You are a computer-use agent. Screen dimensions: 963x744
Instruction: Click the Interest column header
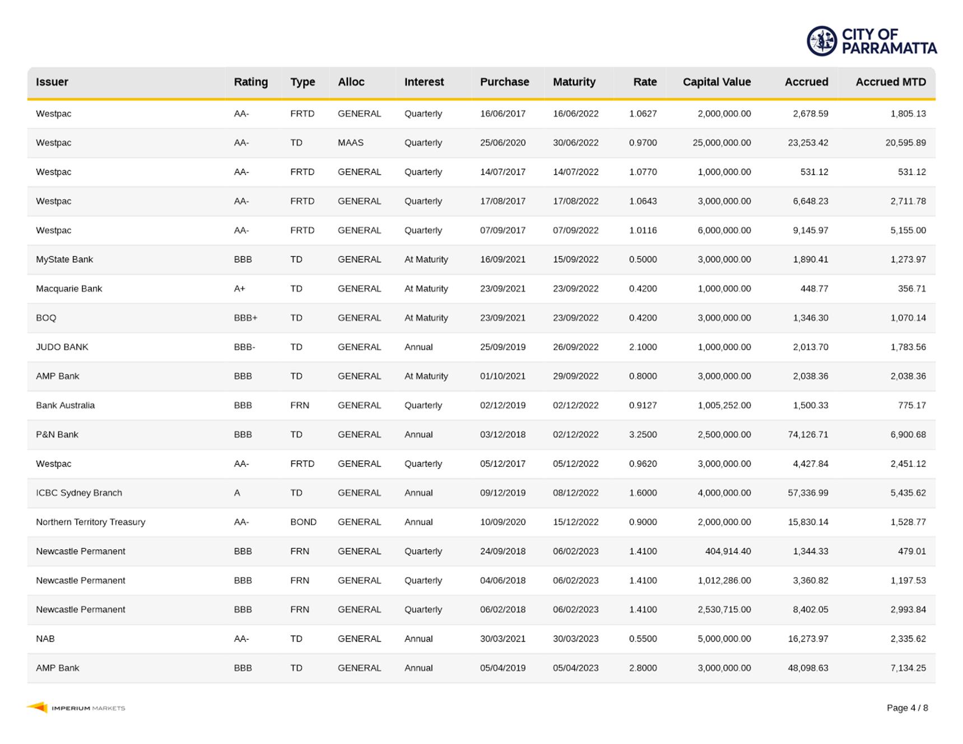tap(424, 82)
